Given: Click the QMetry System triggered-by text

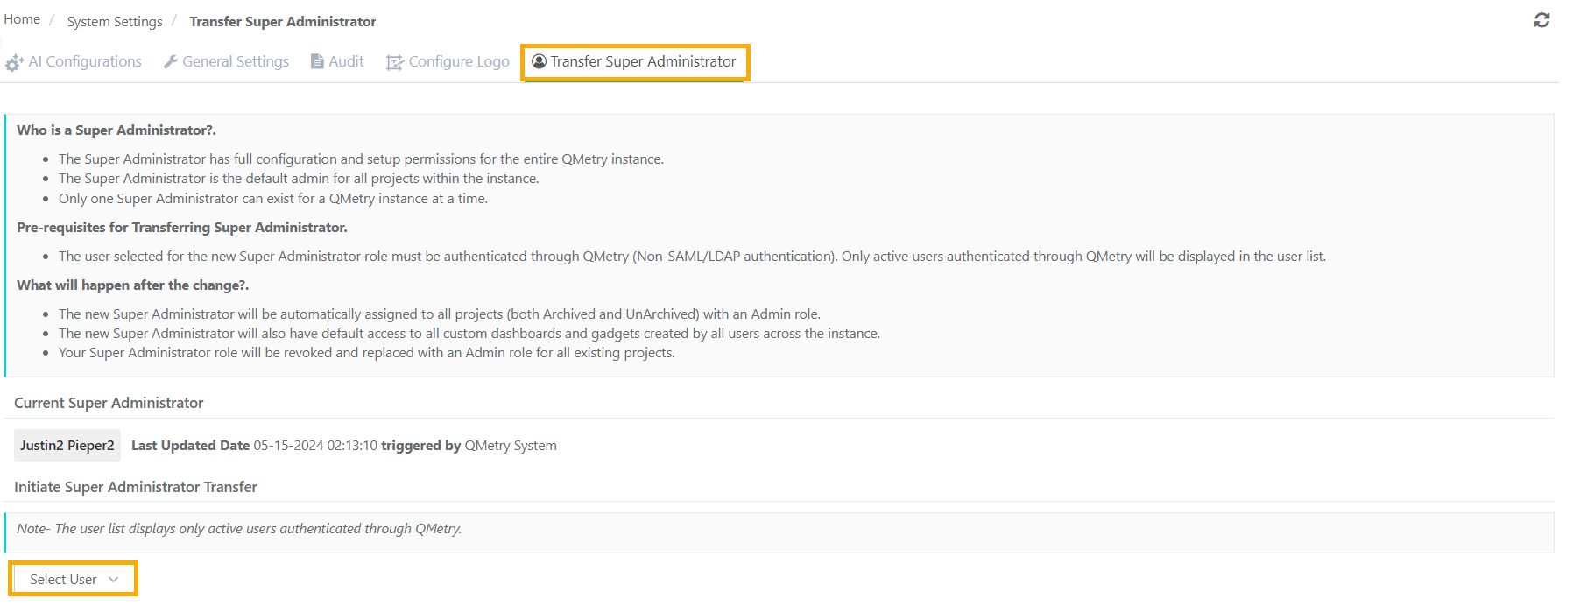Looking at the screenshot, I should tap(511, 445).
